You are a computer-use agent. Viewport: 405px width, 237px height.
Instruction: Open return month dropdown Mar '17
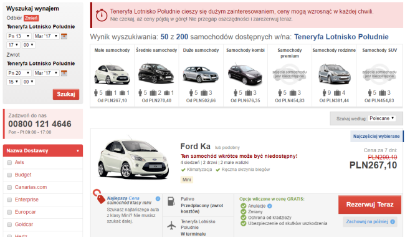[x=47, y=73]
